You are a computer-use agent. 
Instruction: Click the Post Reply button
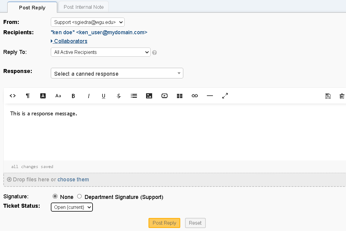164,223
